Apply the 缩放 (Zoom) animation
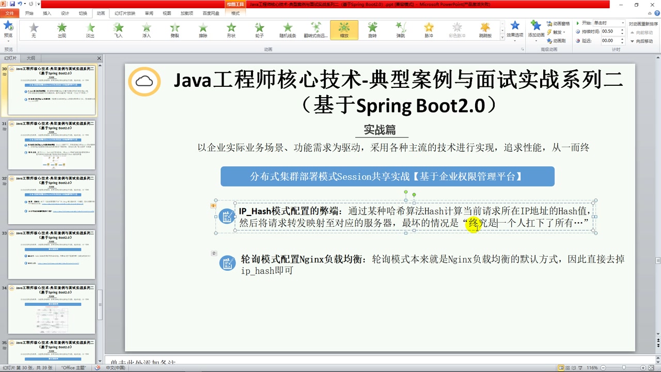 (x=344, y=30)
